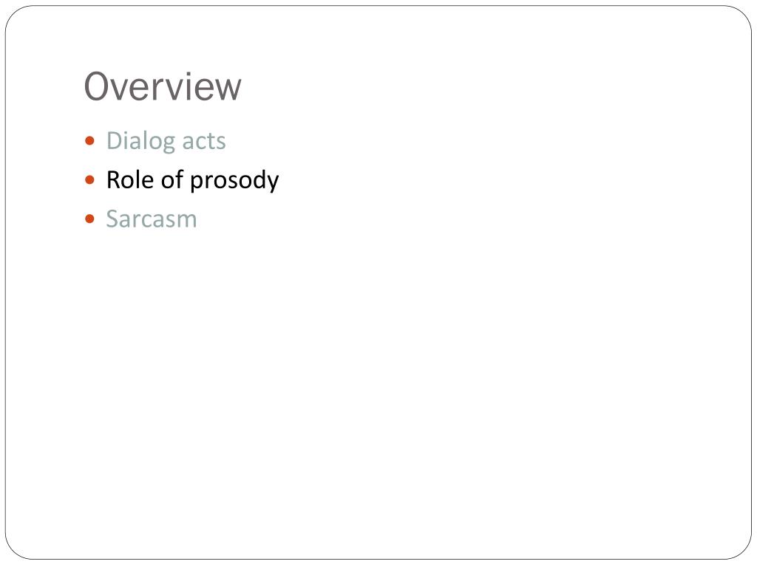Click the word prosody in second bullet
The image size is (757, 567).
click(x=234, y=182)
